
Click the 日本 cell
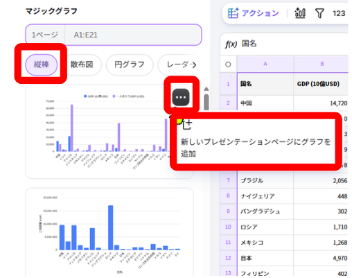265,258
